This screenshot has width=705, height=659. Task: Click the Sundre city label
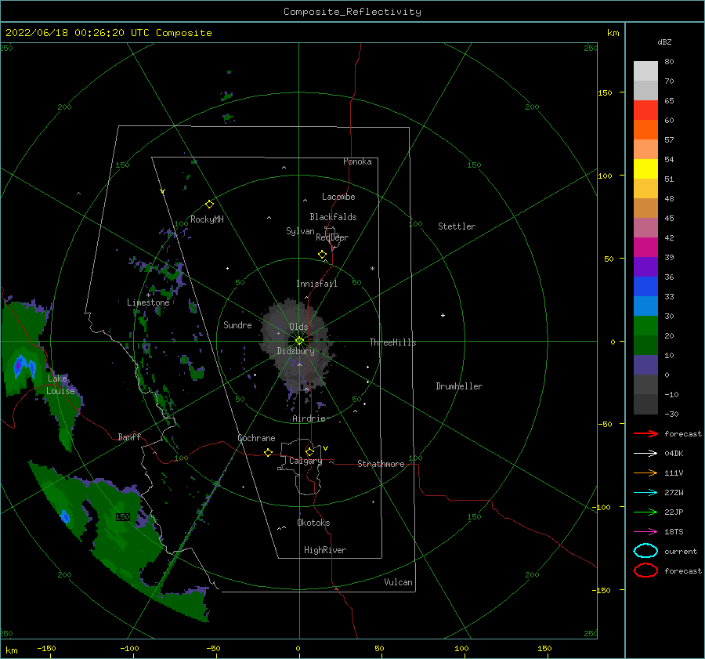237,324
